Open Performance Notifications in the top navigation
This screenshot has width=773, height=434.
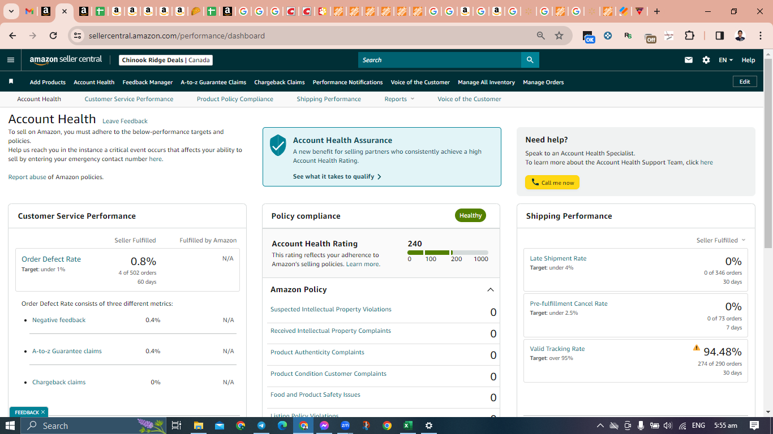(x=347, y=82)
